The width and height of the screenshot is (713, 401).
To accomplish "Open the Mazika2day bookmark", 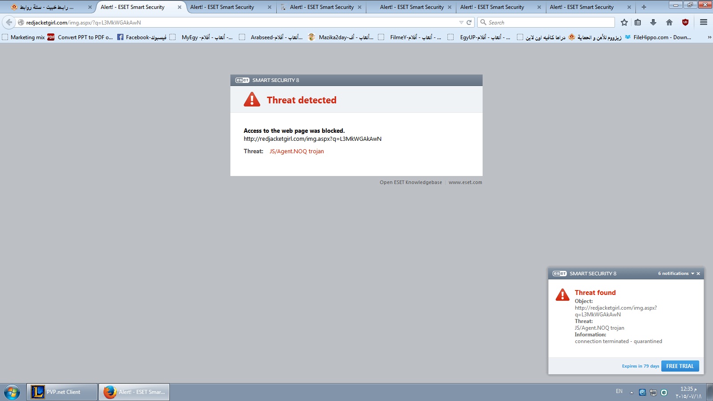I will [340, 37].
